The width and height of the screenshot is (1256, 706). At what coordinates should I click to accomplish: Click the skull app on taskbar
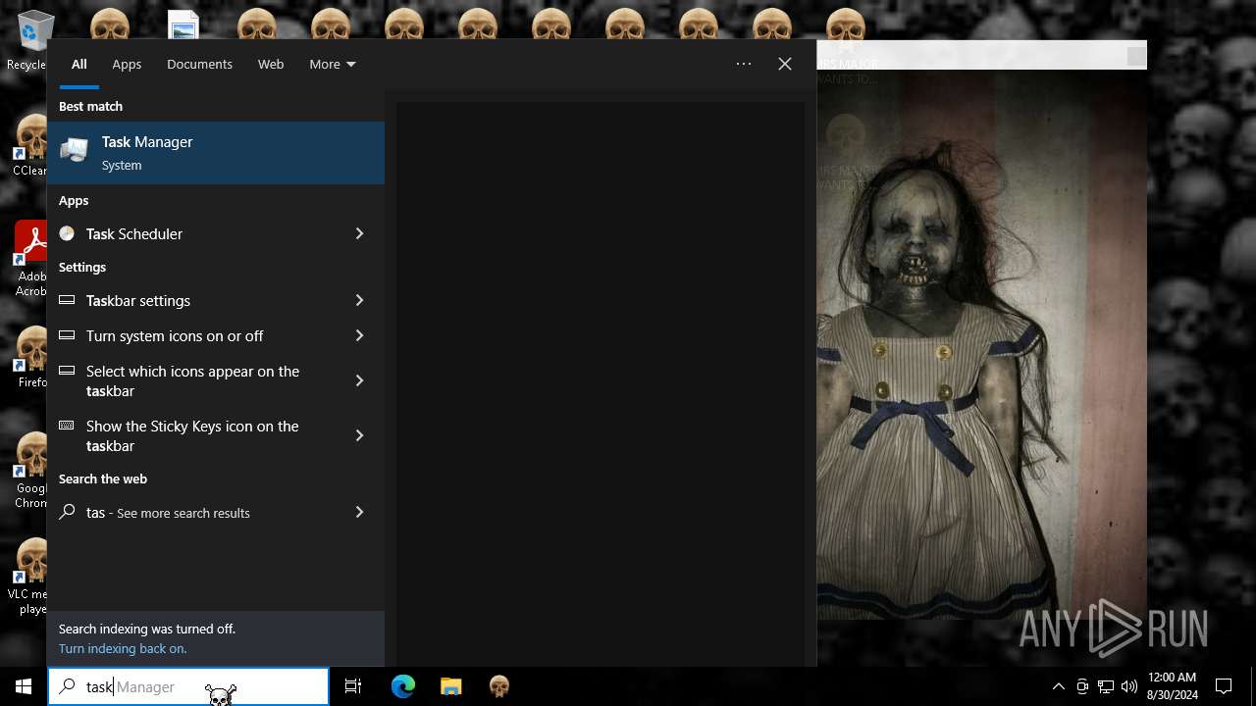coord(499,686)
